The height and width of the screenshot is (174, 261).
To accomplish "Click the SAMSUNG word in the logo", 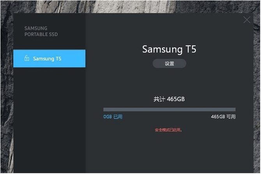I will tap(36, 28).
